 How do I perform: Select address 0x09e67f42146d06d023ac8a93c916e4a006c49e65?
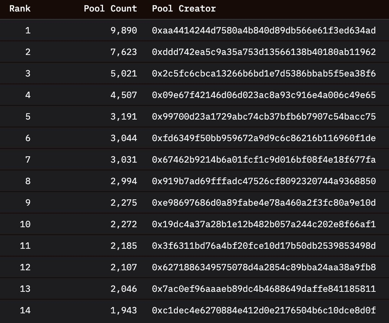point(264,95)
